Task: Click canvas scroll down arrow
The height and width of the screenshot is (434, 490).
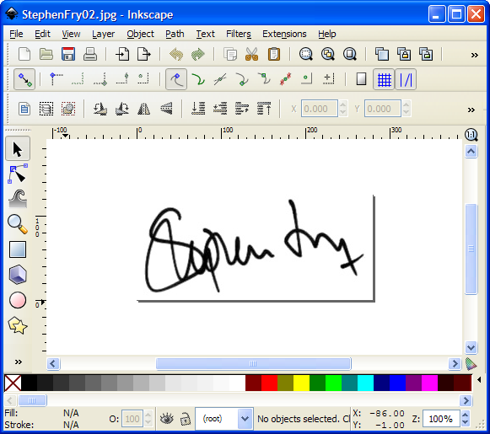Action: (x=471, y=347)
